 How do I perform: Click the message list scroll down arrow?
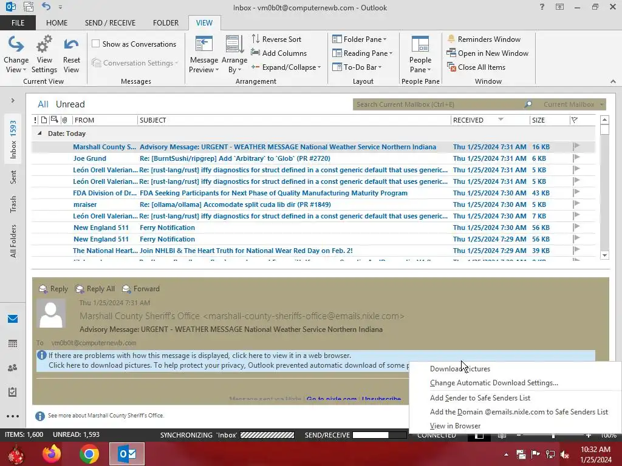coord(604,255)
